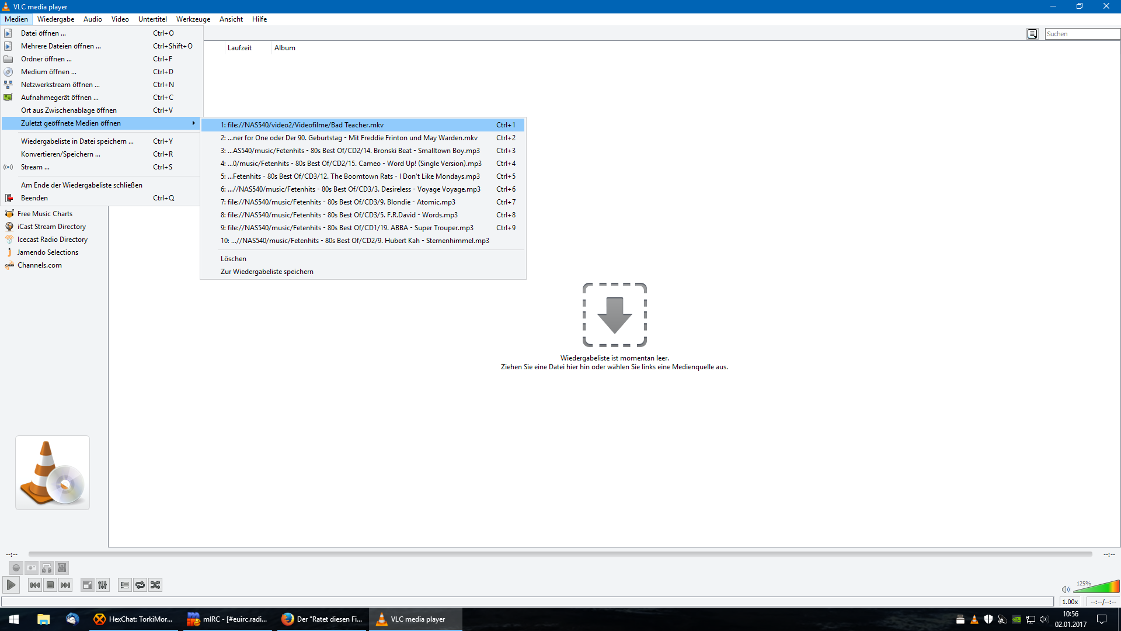Toggle the playlist view button
1121x631 pixels.
(x=125, y=585)
